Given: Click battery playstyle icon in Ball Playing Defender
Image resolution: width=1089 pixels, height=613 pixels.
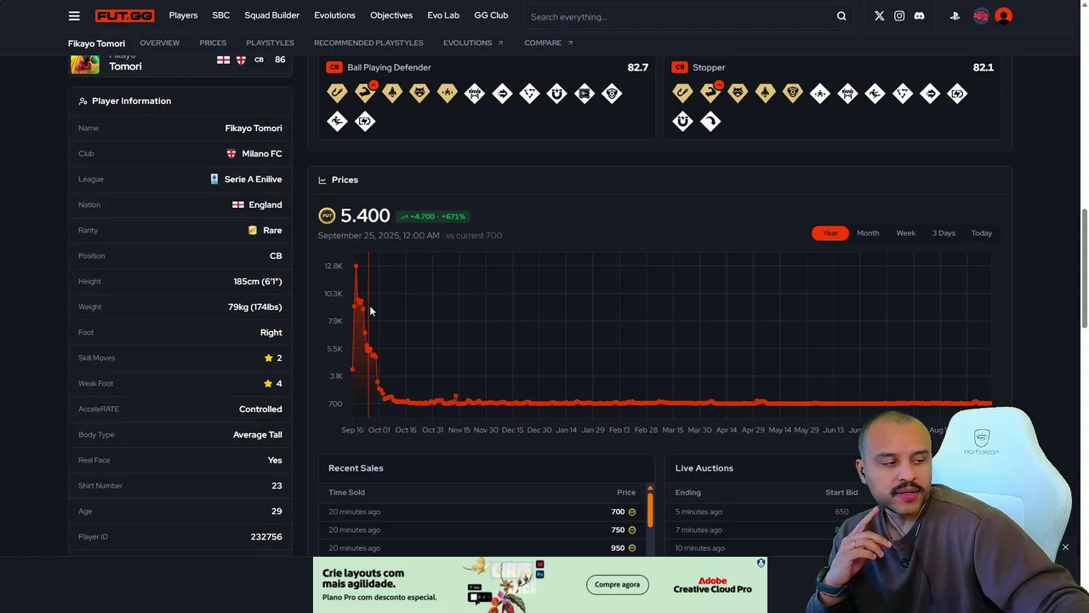Looking at the screenshot, I should 365,121.
